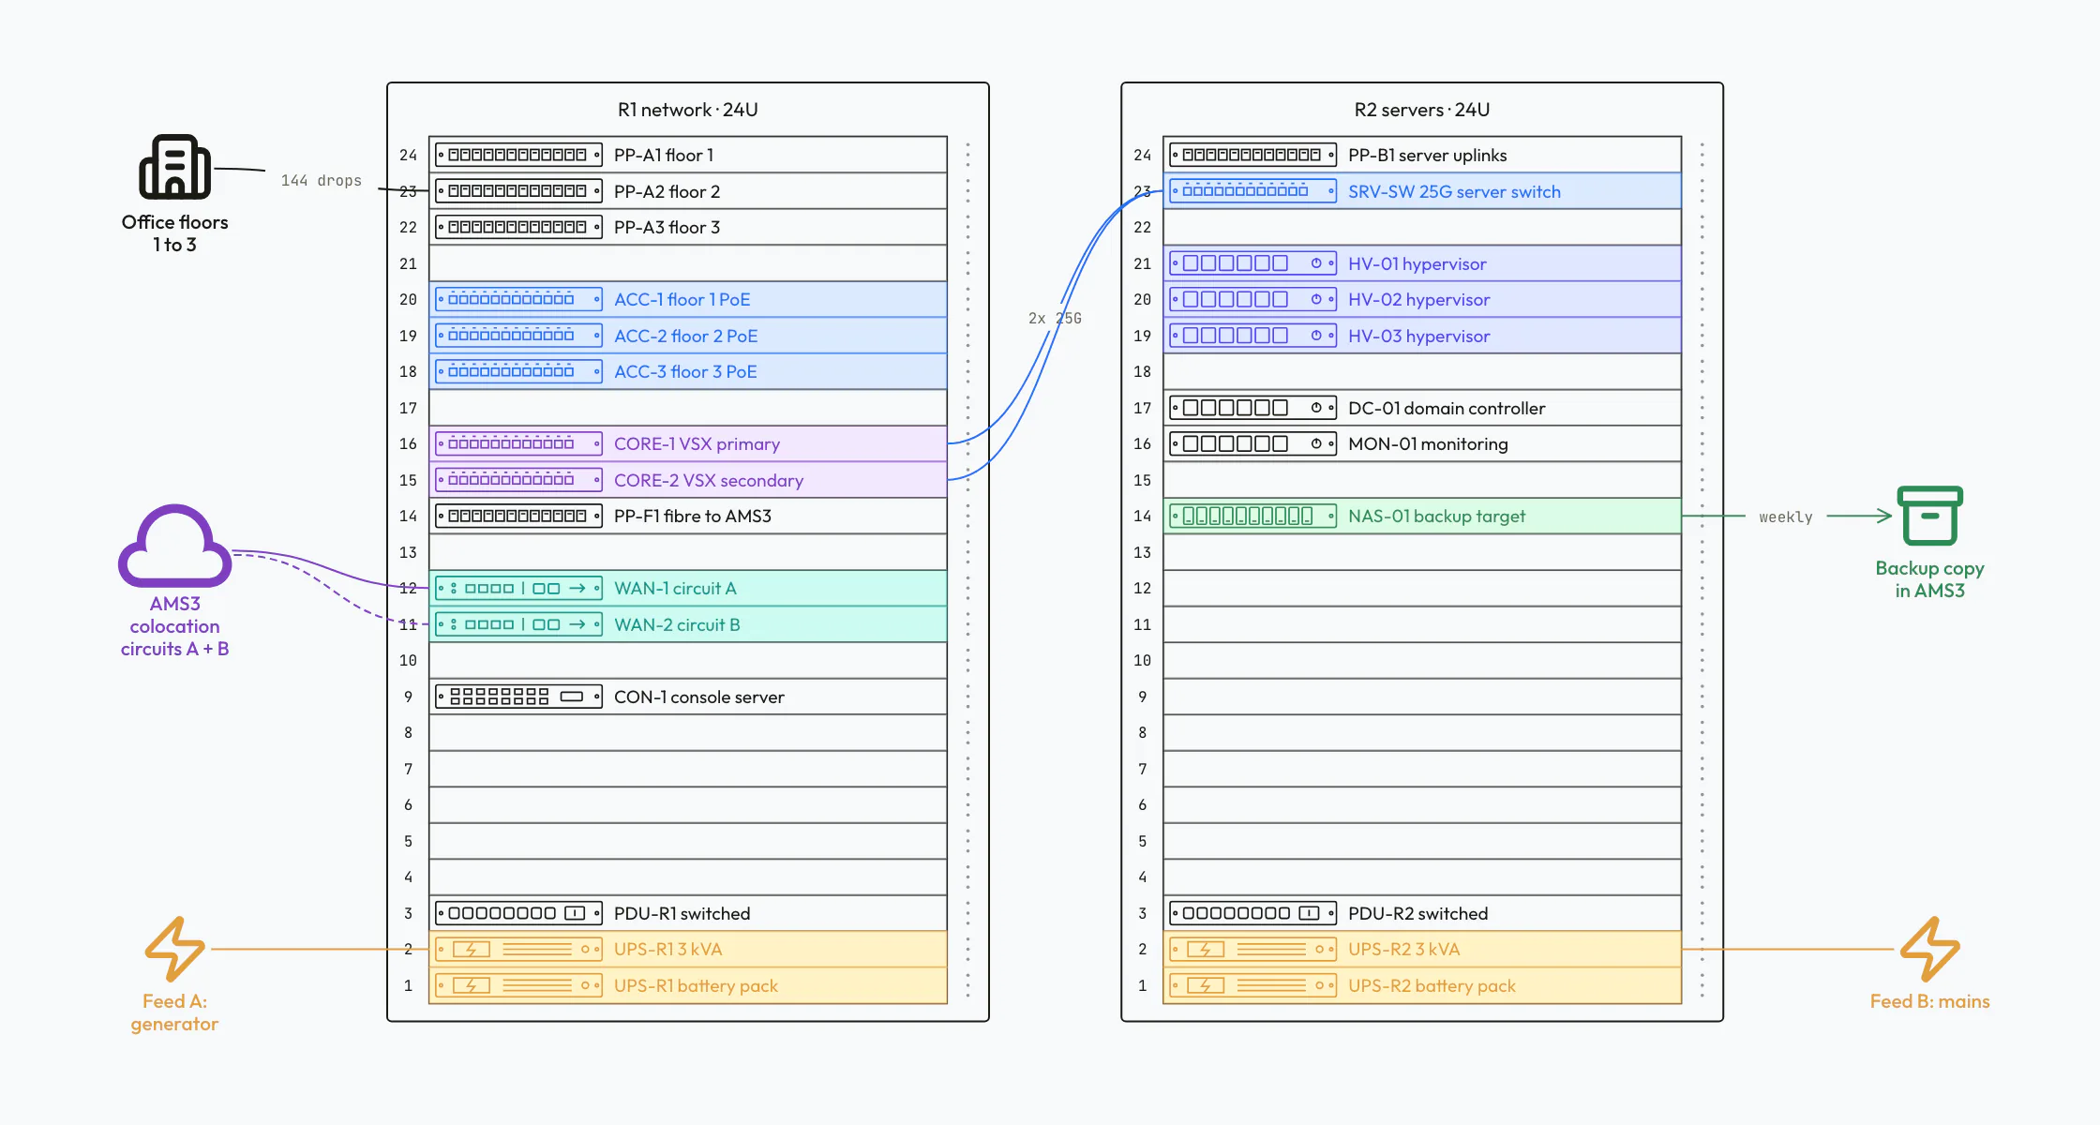Image resolution: width=2100 pixels, height=1125 pixels.
Task: Select the PDU-R2 switched outlet strip icon
Action: click(1252, 913)
